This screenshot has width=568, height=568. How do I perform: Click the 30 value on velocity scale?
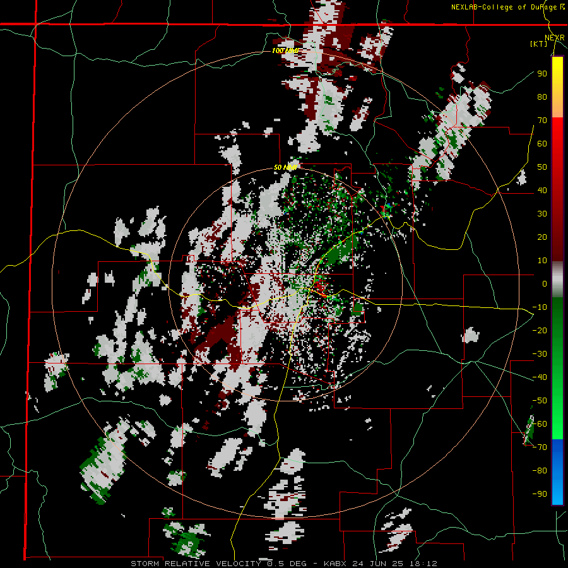542,214
